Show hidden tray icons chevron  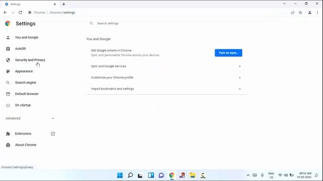248,175
